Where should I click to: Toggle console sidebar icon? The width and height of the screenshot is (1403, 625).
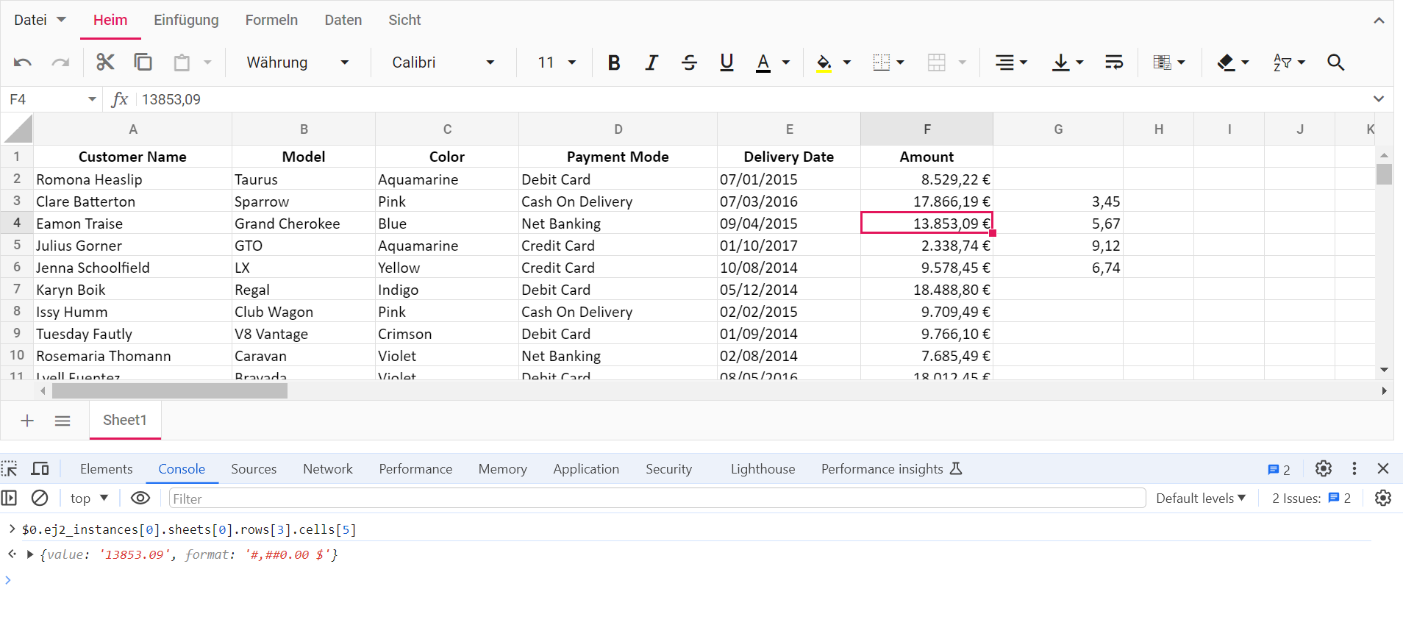10,499
